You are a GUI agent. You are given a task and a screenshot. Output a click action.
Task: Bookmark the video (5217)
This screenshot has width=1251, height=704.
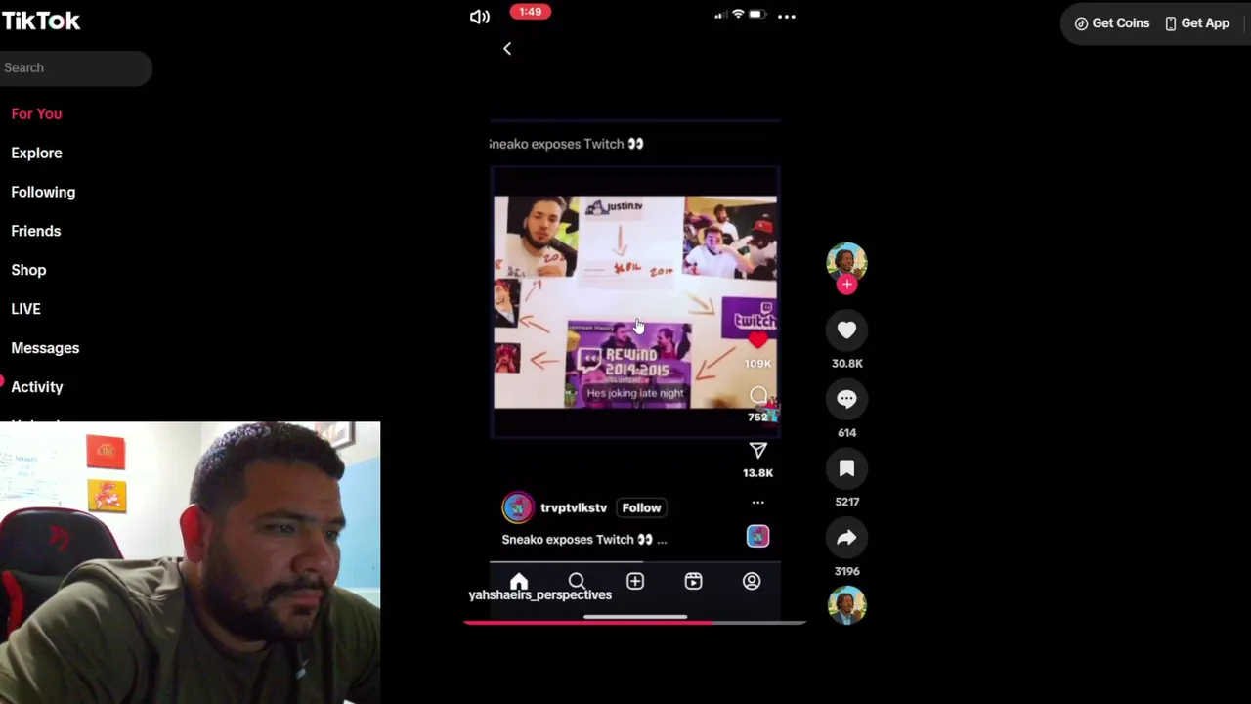pos(846,468)
